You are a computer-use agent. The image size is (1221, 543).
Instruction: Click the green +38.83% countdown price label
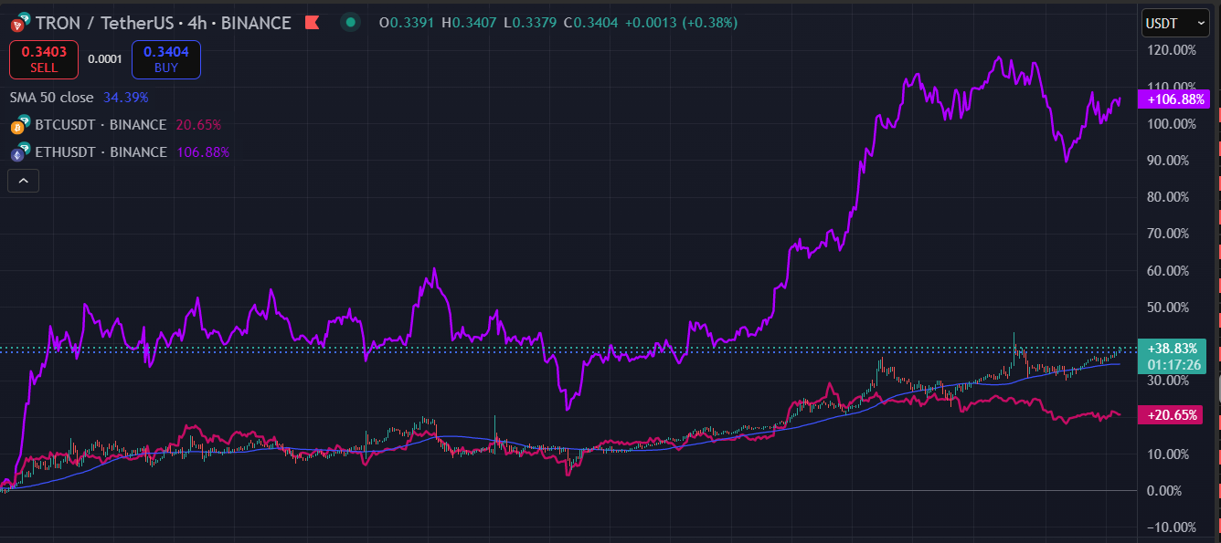click(1173, 356)
